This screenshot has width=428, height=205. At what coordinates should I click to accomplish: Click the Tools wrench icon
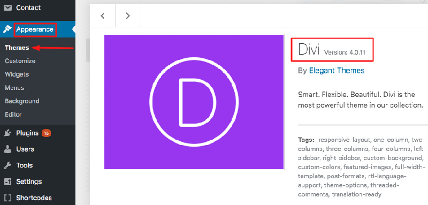pos(7,165)
